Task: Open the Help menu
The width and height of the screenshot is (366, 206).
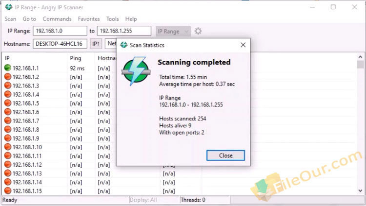Action: tap(131, 19)
